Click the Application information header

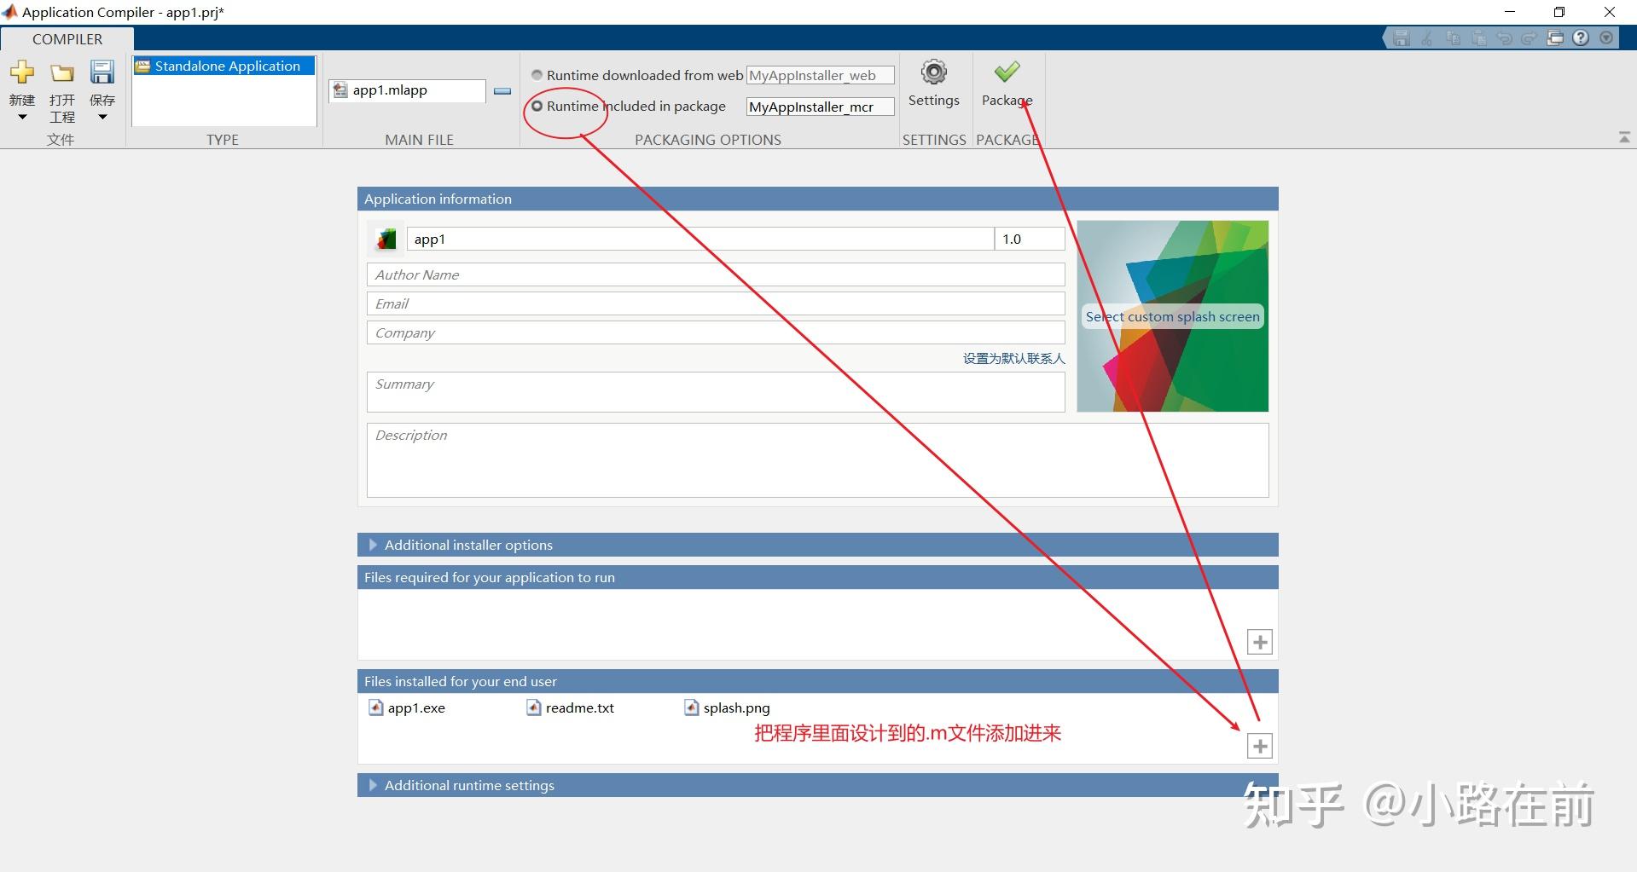[x=817, y=199]
